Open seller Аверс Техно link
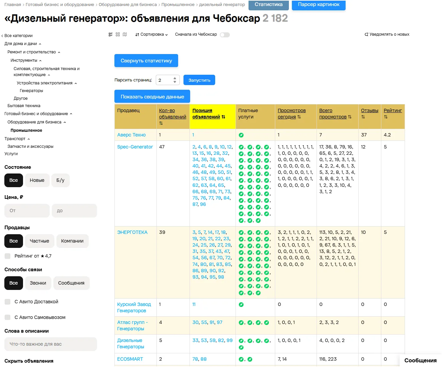 (x=131, y=135)
